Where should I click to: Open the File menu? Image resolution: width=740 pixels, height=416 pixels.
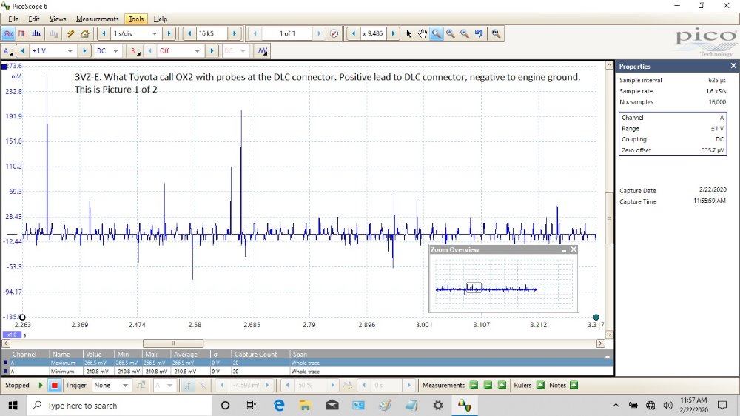(x=13, y=19)
